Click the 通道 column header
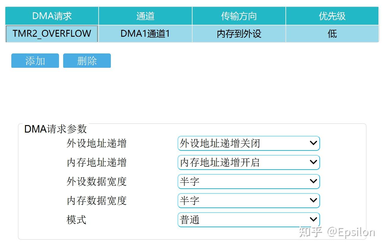The width and height of the screenshot is (385, 249). 145,16
